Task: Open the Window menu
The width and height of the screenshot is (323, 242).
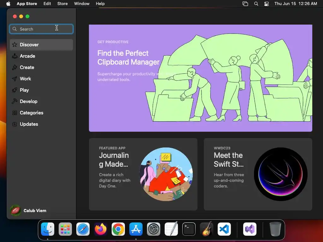Action: [x=82, y=3]
